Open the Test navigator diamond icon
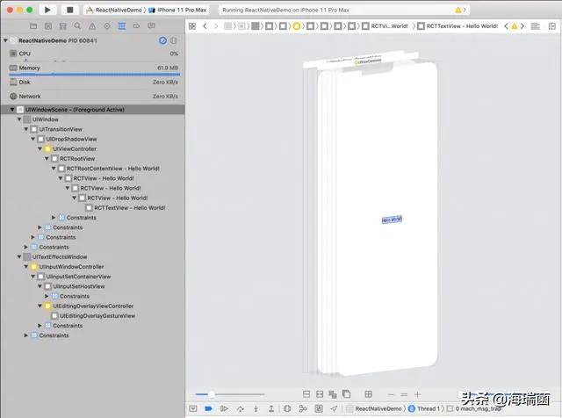This screenshot has width=562, height=418. coord(107,25)
